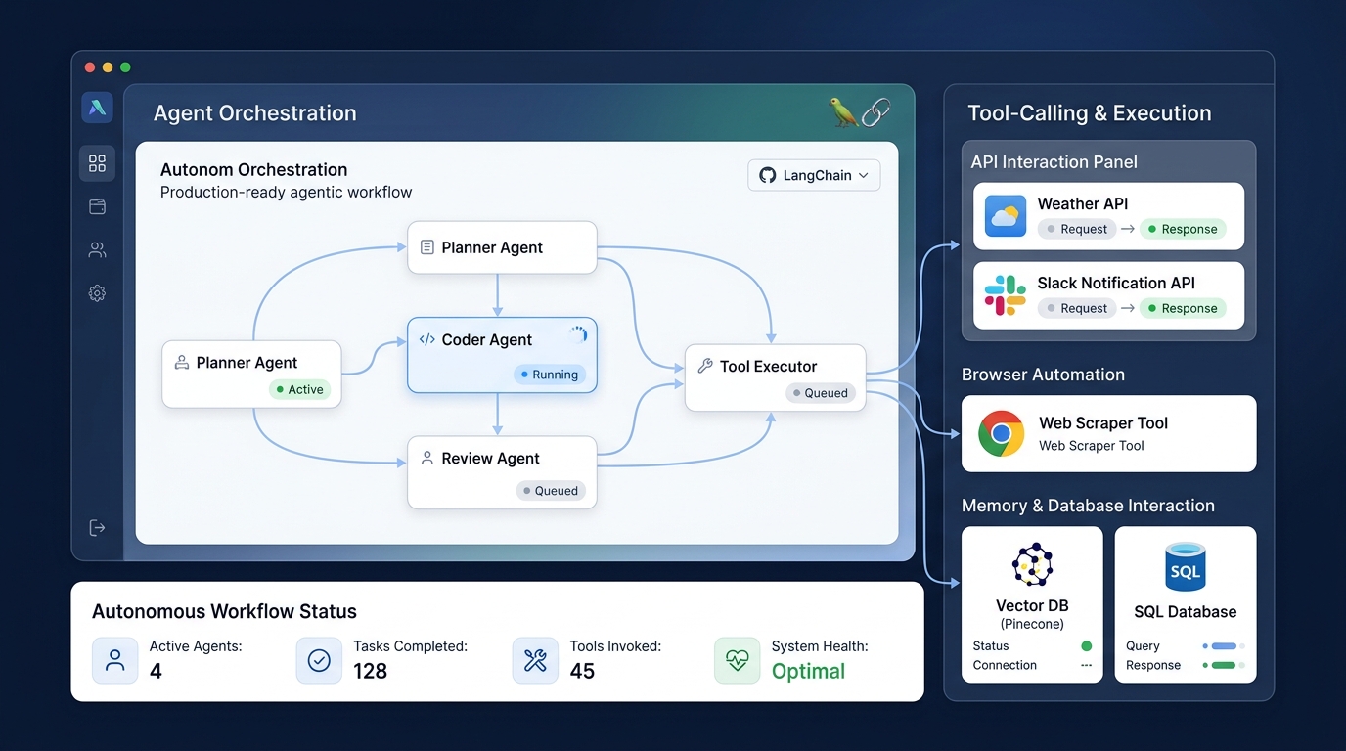Click the blue app logo in the sidebar
Viewport: 1346px width, 751px height.
pos(97,108)
